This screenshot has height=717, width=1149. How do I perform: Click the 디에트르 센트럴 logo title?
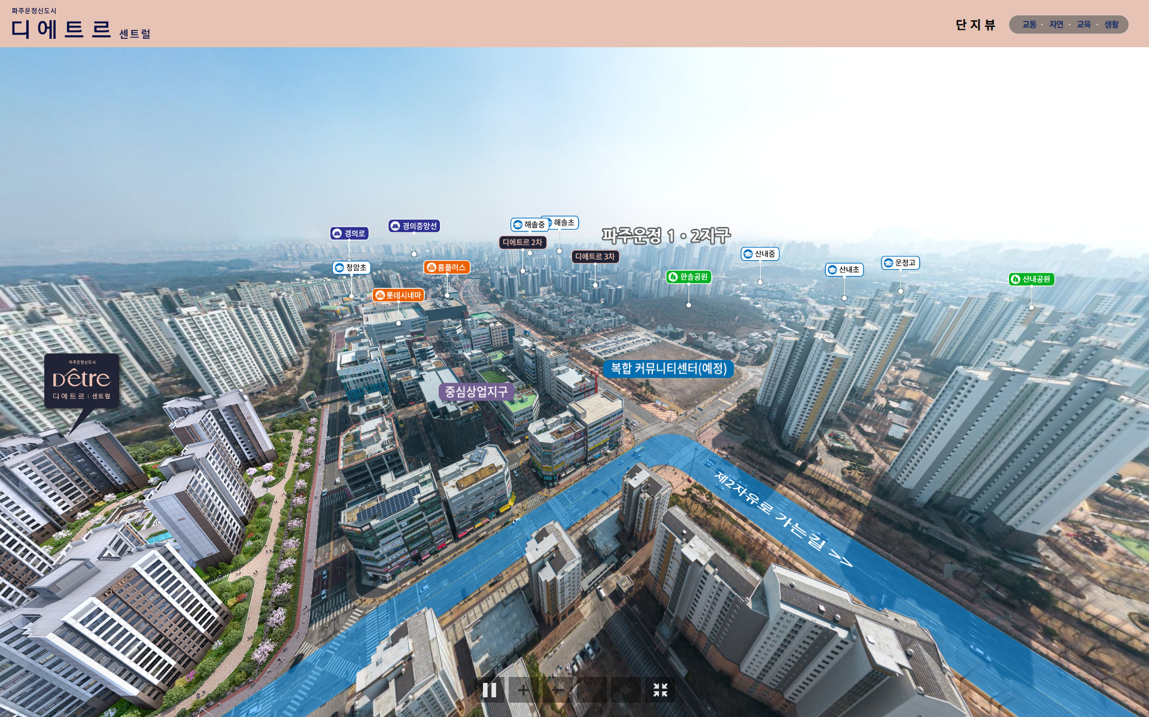(x=81, y=29)
